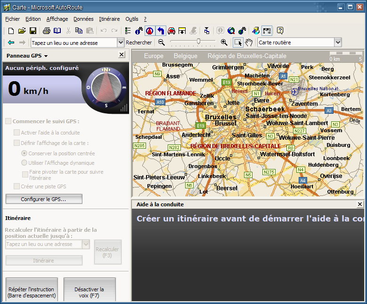Click the zoom in magnifier icon
This screenshot has height=304, width=367.
pos(224,42)
